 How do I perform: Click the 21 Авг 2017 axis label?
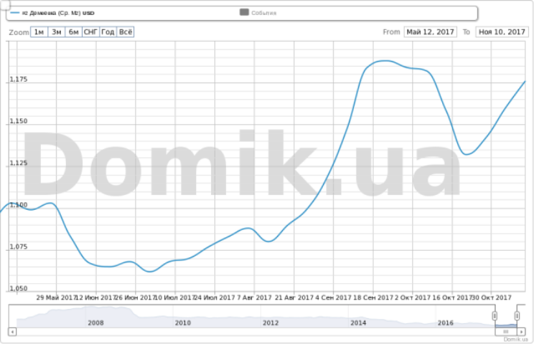coord(294,297)
